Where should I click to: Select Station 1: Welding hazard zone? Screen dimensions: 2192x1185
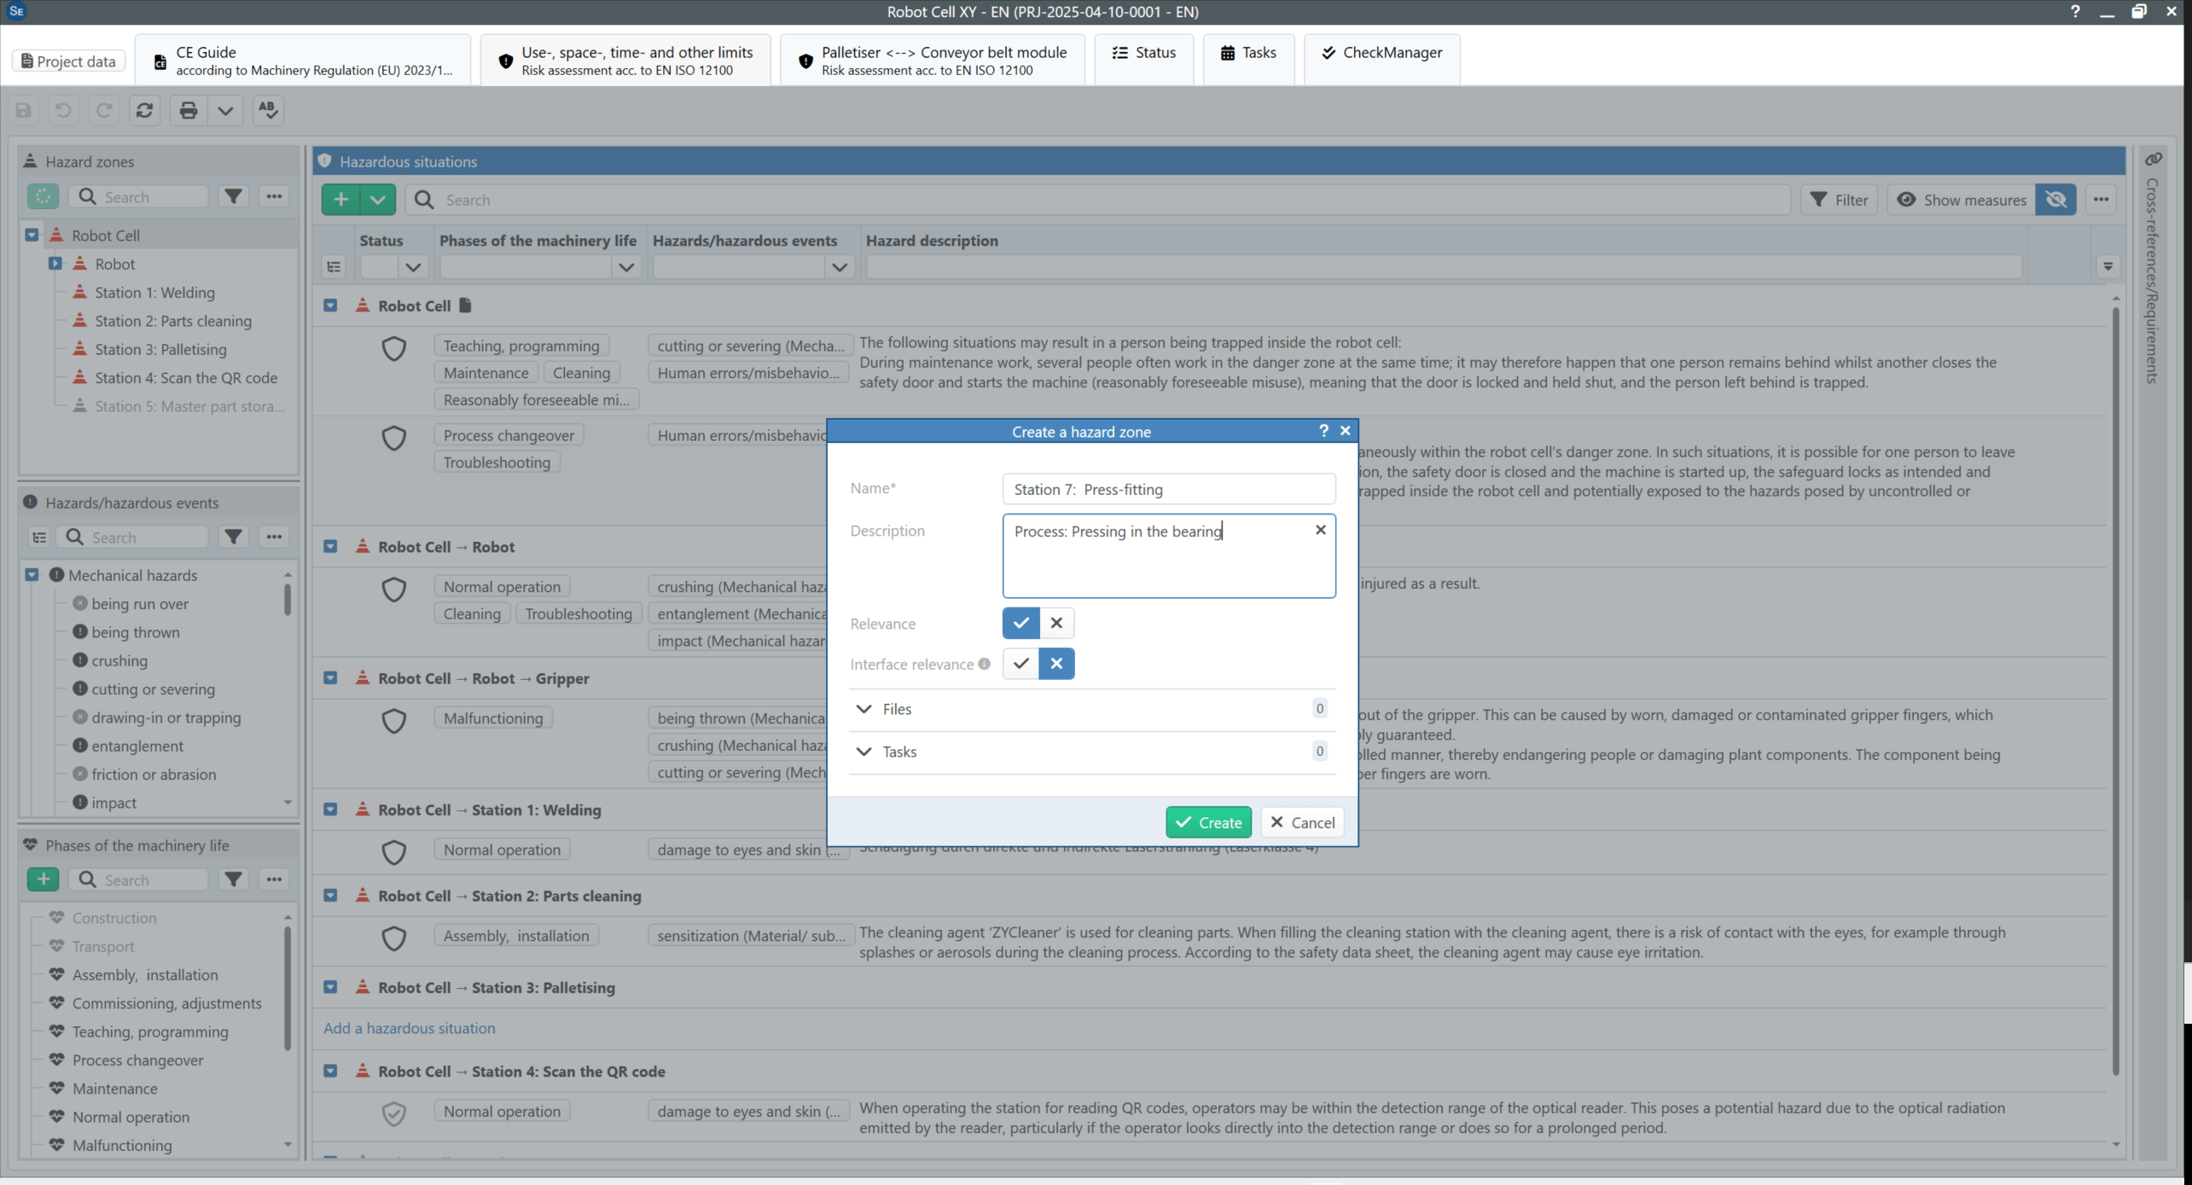click(154, 293)
